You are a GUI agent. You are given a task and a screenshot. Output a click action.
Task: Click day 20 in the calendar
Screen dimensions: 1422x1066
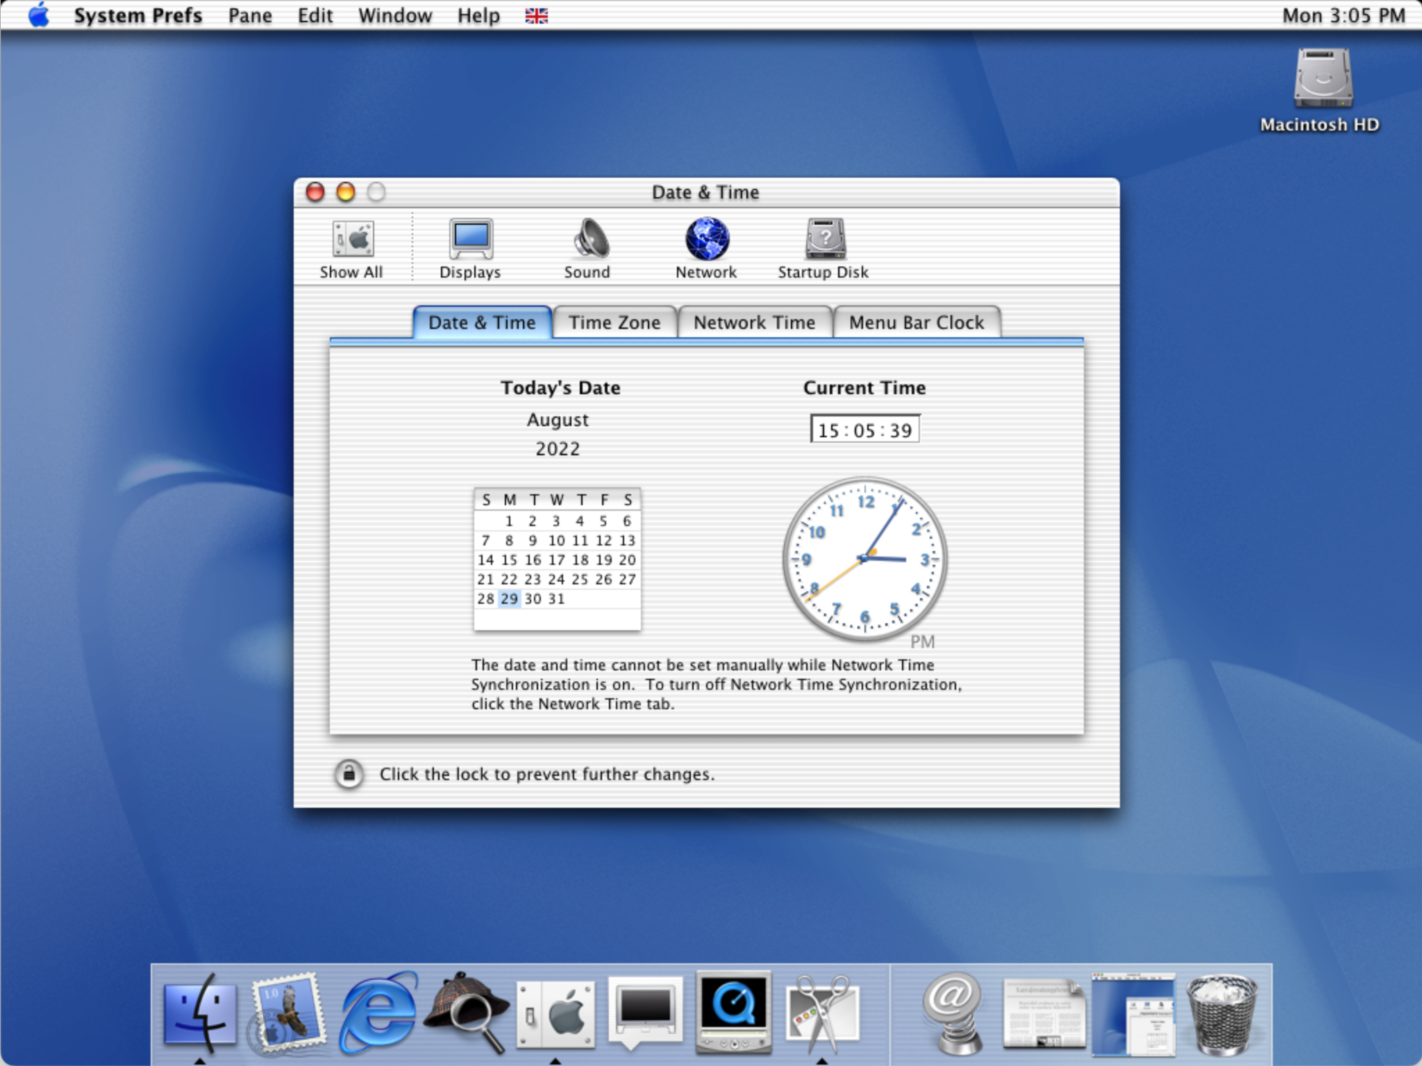pyautogui.click(x=627, y=560)
